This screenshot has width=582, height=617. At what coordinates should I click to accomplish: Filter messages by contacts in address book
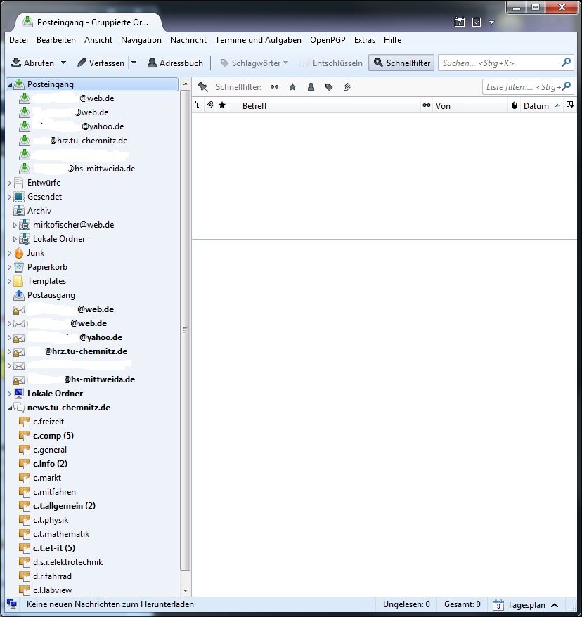pos(311,87)
